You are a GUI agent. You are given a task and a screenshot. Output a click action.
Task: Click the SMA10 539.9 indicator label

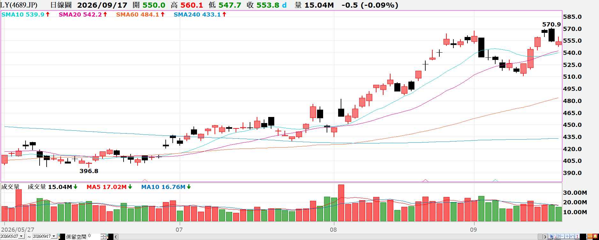click(x=23, y=14)
